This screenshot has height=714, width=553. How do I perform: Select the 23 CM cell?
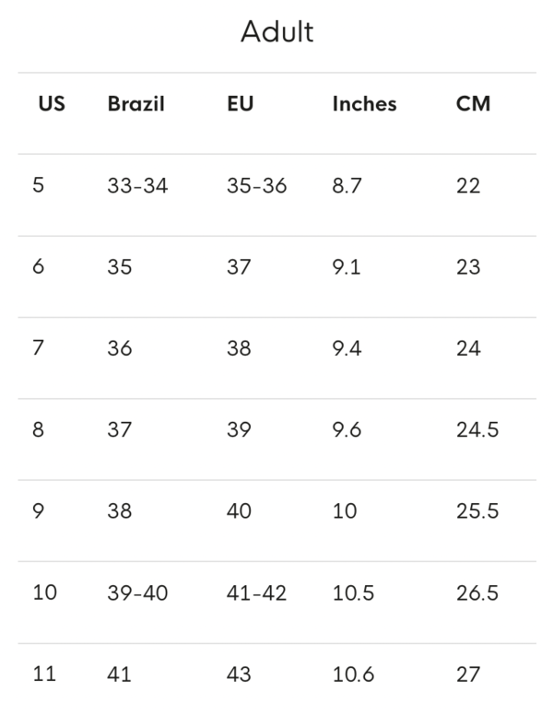click(468, 267)
